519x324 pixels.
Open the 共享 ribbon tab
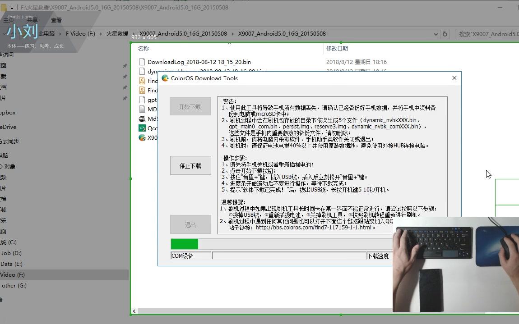pos(32,20)
